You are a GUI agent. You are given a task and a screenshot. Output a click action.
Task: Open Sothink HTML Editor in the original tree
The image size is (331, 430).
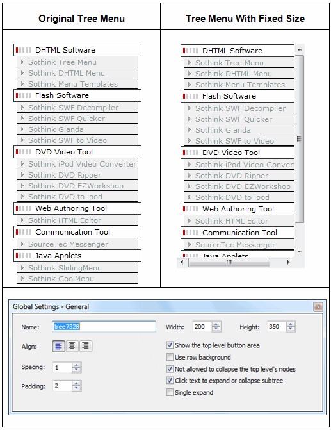77,220
